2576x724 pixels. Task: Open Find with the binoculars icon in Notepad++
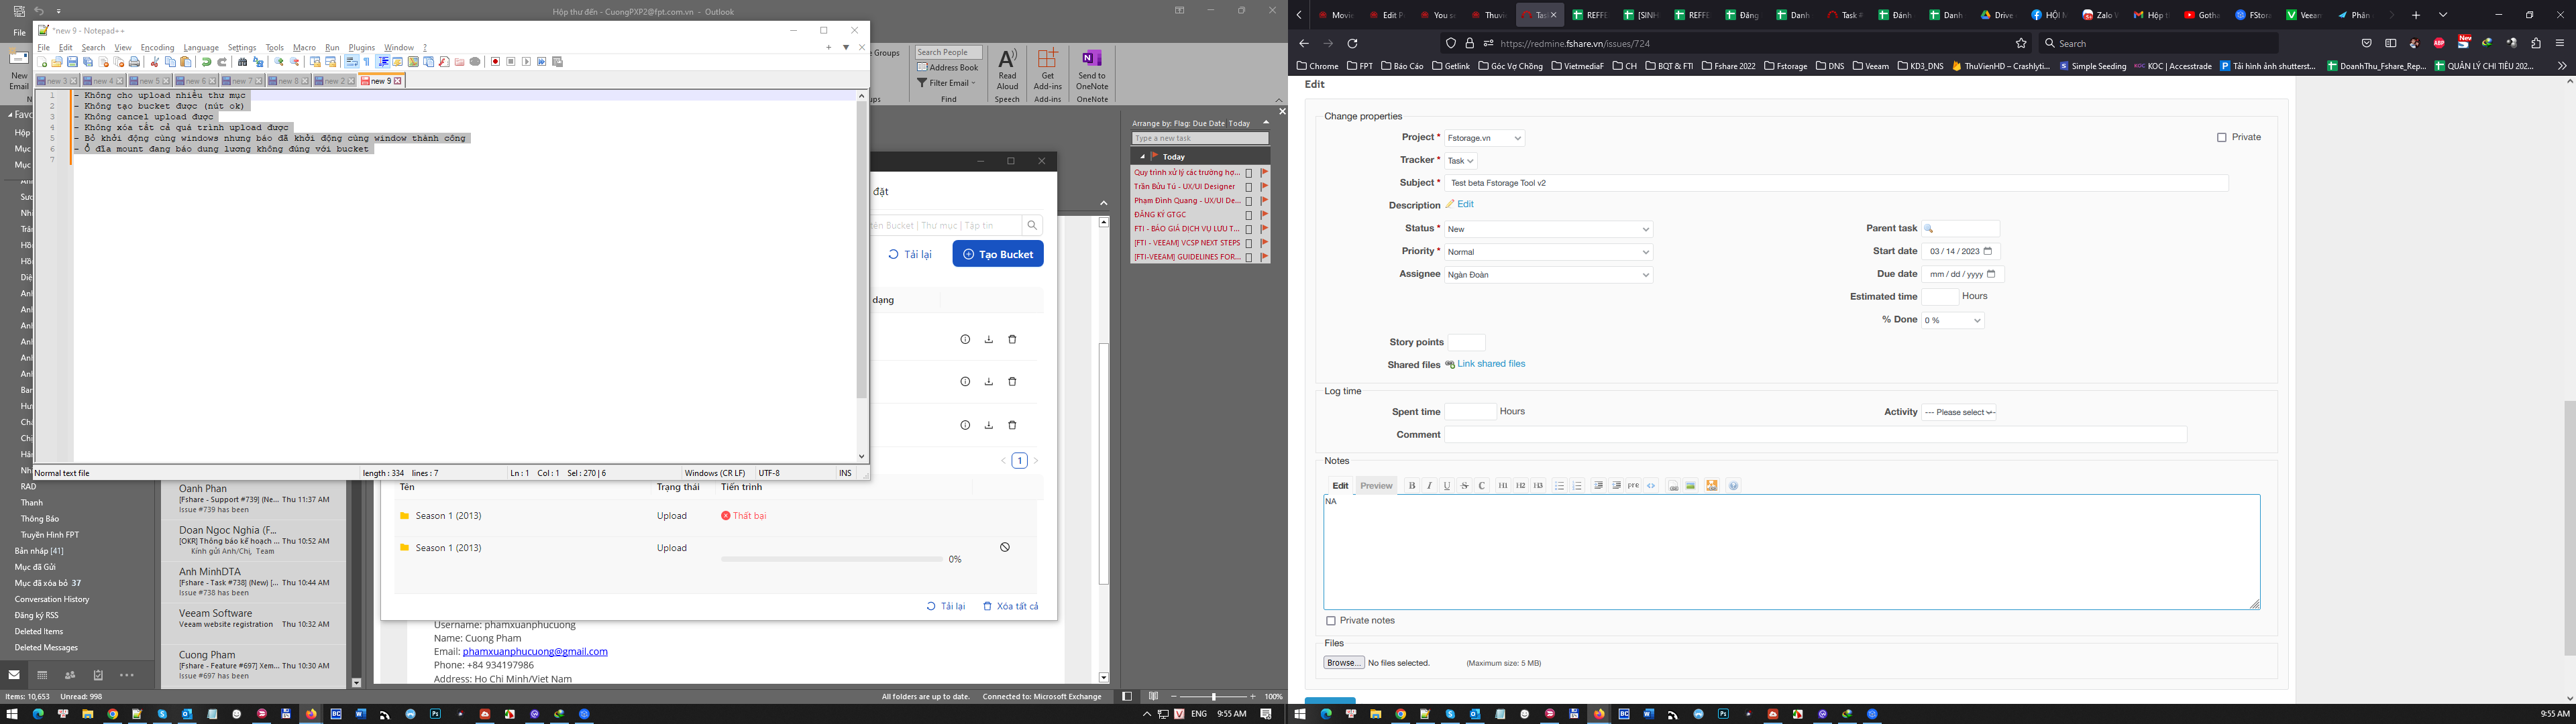[x=243, y=62]
